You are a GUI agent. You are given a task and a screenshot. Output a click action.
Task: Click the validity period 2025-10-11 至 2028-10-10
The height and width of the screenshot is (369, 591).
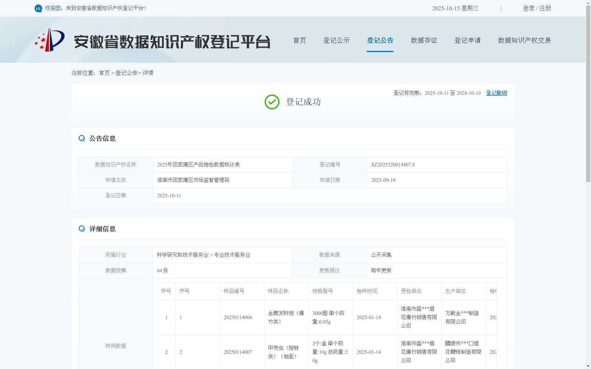tap(453, 93)
